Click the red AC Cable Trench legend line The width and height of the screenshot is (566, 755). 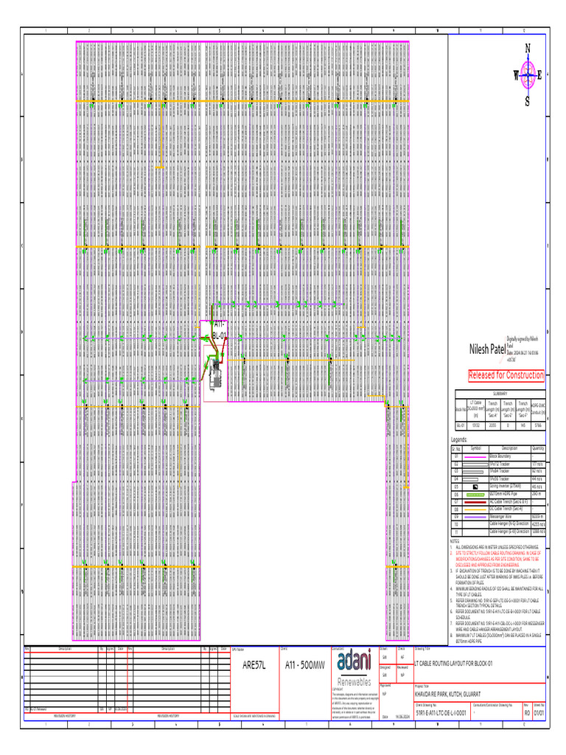coord(475,502)
